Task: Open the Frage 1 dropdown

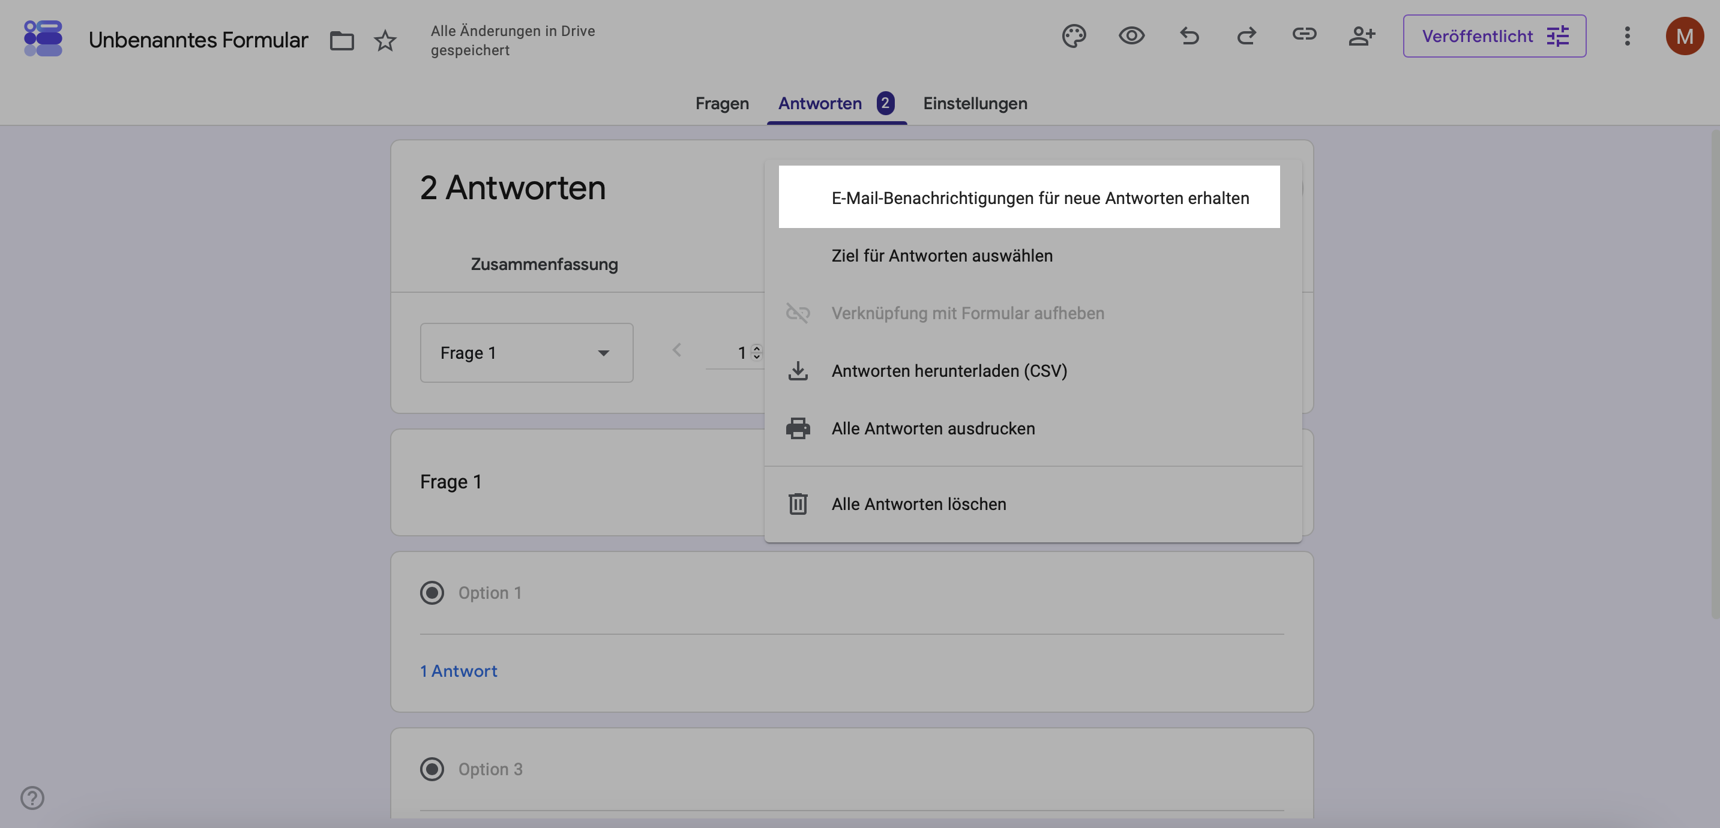Action: (x=526, y=353)
